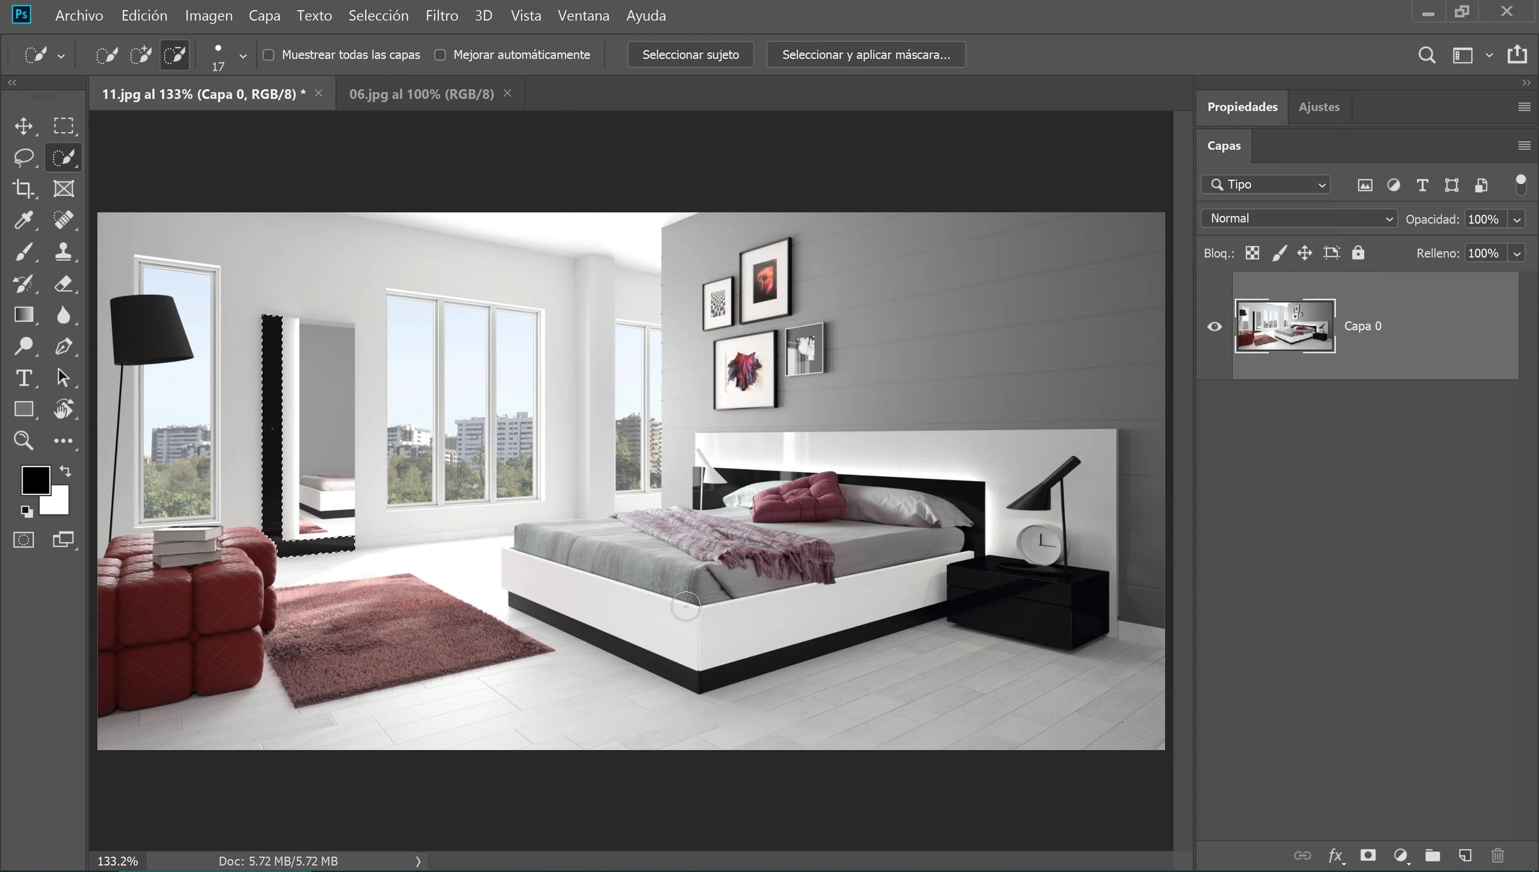Select the Eraser tool
The image size is (1539, 872).
[64, 283]
